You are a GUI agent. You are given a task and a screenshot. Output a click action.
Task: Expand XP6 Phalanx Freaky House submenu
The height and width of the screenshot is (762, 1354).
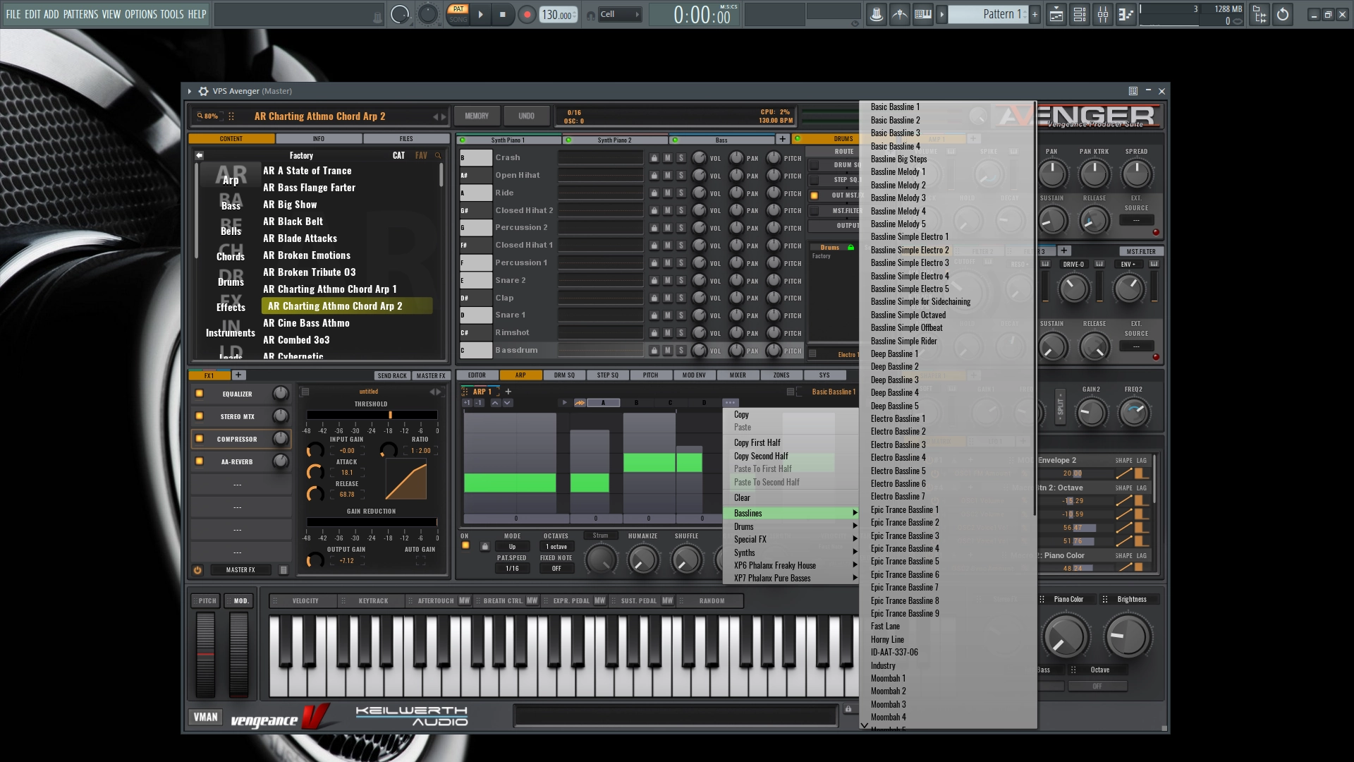click(791, 566)
